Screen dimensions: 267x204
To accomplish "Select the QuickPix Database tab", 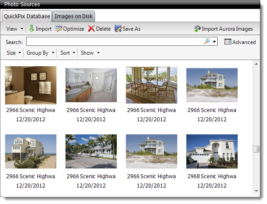I will click(27, 17).
